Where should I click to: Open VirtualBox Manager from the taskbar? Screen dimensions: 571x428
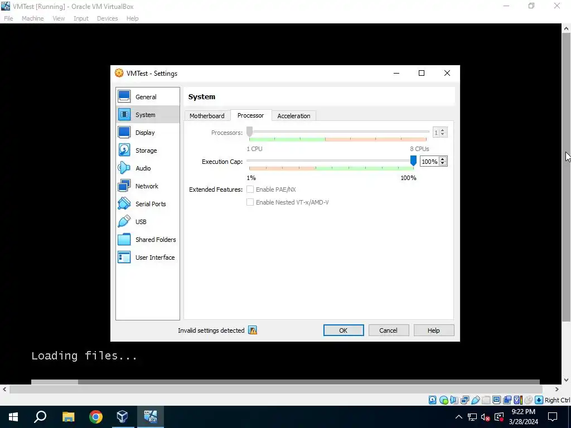[x=123, y=417]
